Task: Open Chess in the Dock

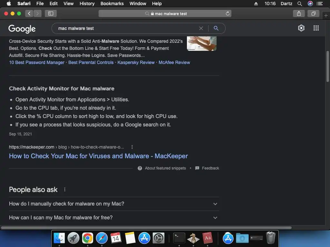Action: (x=193, y=238)
